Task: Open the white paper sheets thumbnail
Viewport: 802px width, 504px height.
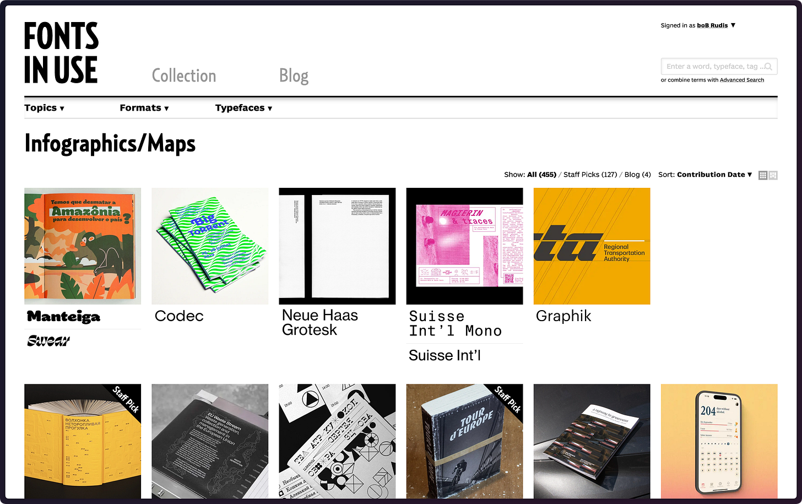Action: (x=337, y=246)
